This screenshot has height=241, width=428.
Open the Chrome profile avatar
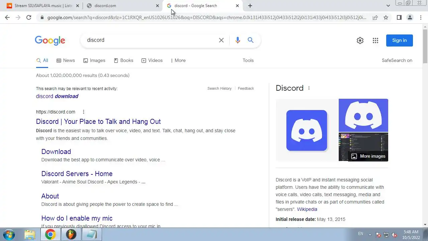[x=410, y=17]
